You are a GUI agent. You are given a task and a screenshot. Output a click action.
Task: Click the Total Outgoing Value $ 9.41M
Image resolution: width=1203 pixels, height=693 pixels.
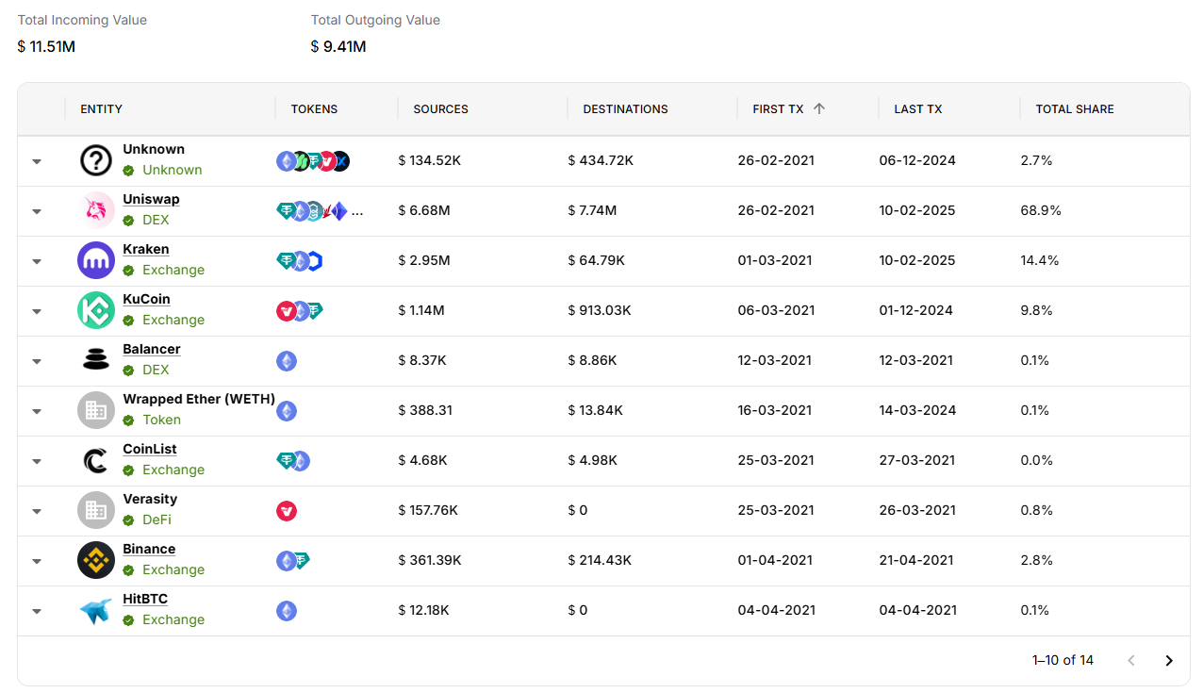338,46
